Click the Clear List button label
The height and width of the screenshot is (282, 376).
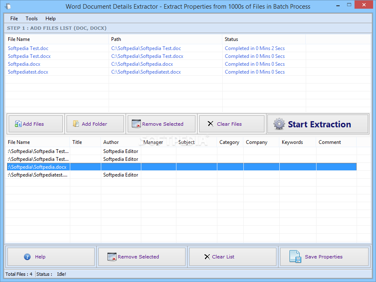[x=223, y=257]
